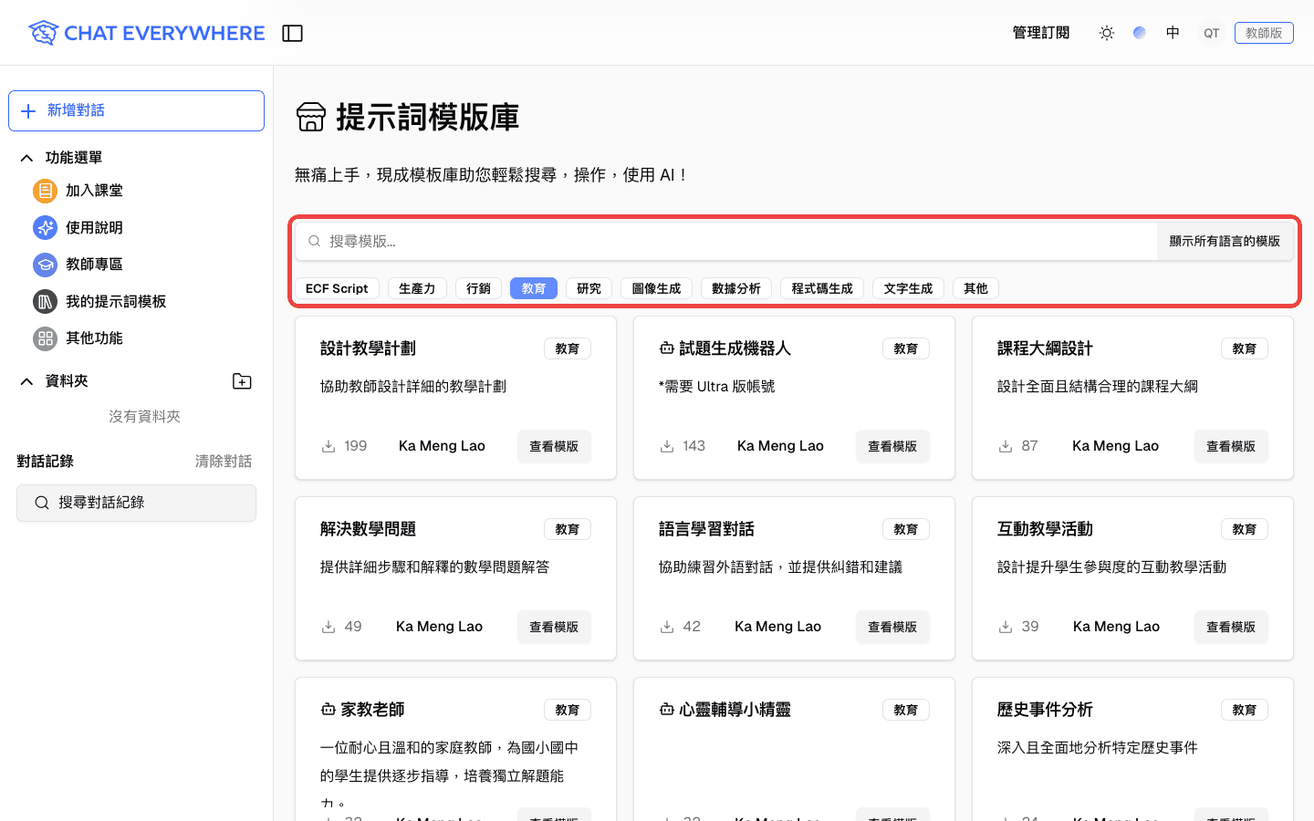Collapse the 資料夾 section
Screen dimensions: 1314x821
(x=26, y=381)
